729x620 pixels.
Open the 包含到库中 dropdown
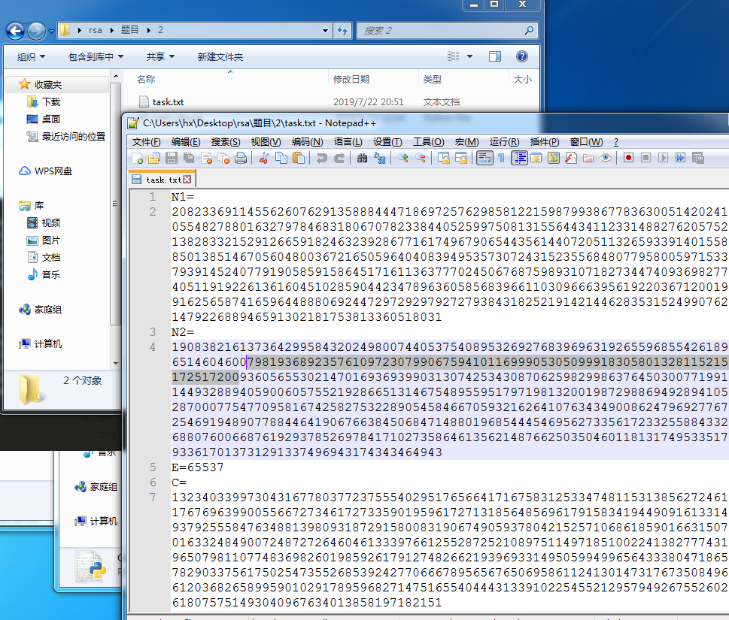(x=96, y=56)
